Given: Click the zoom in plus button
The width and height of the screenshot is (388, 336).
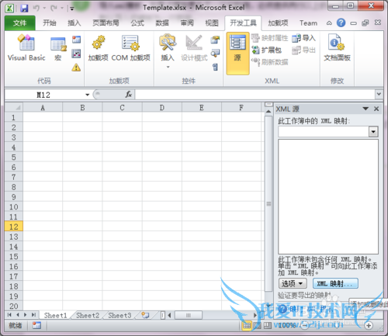Looking at the screenshot, I should click(369, 325).
